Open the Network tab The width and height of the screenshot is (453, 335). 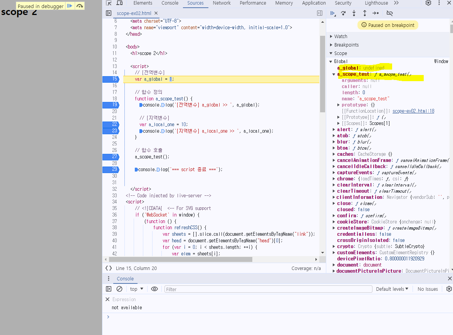(x=221, y=3)
